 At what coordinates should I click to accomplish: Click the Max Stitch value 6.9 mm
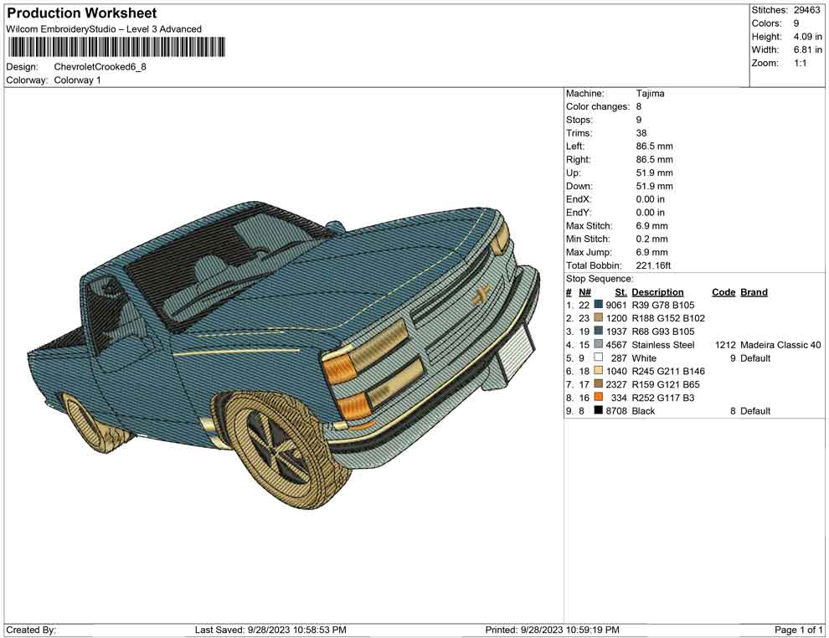pyautogui.click(x=651, y=226)
